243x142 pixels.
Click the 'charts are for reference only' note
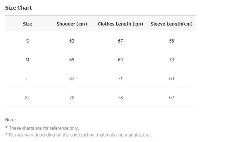(x=42, y=128)
